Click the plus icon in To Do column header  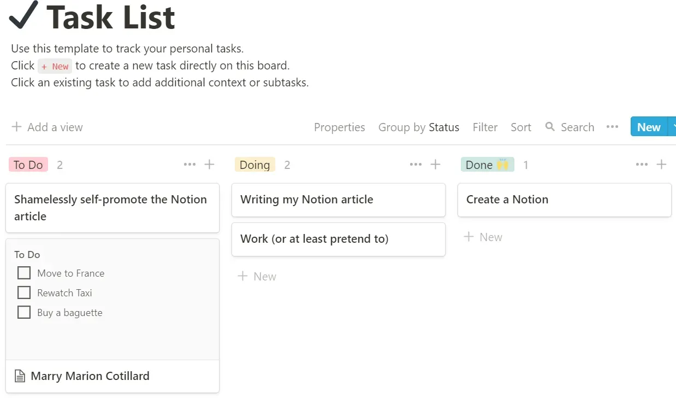point(209,165)
